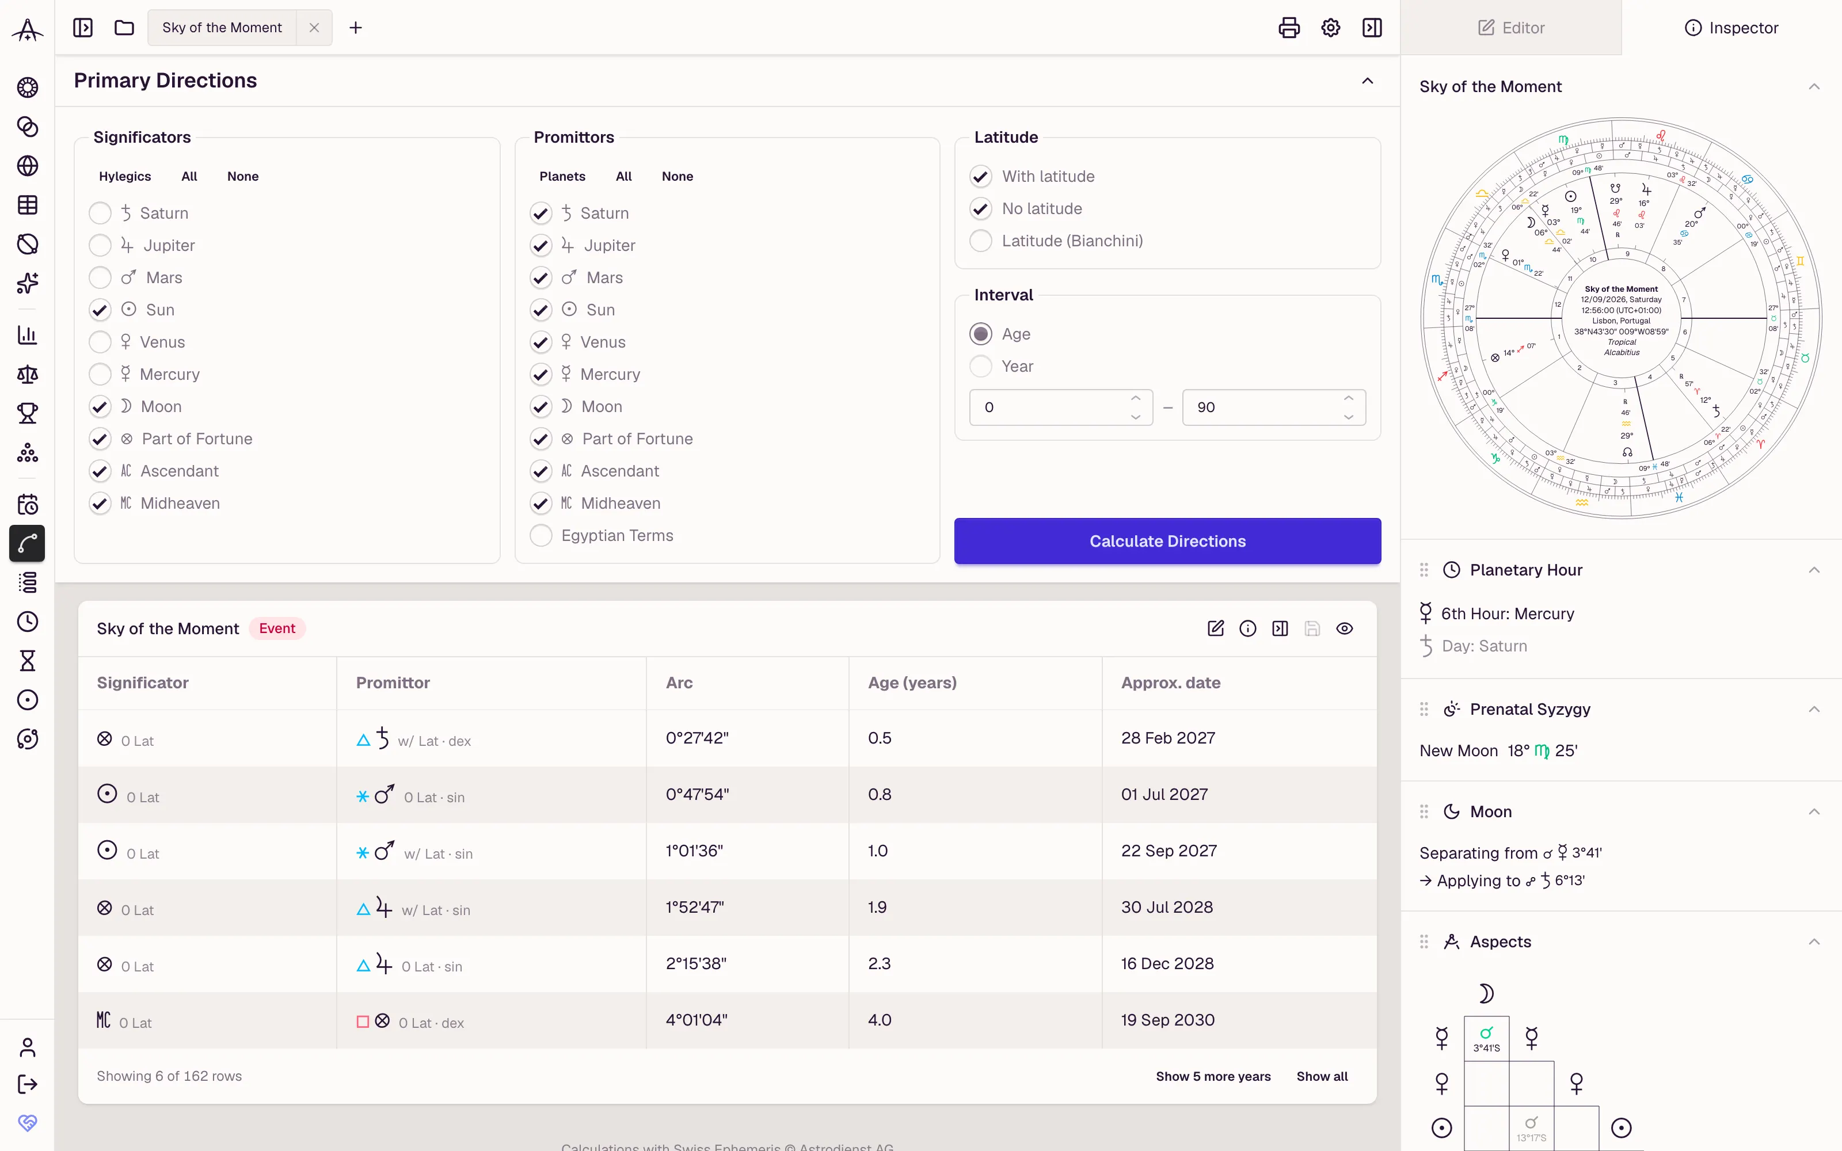Open the clock sidebar icon
Screen dimensions: 1842x1151
28,621
